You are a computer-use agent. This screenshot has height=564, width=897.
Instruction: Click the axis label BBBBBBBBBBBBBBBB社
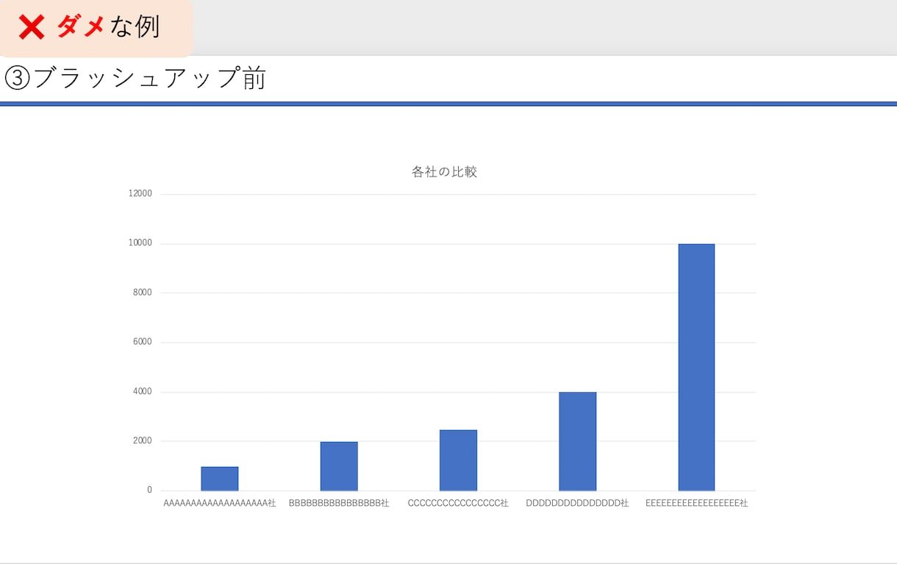click(339, 504)
